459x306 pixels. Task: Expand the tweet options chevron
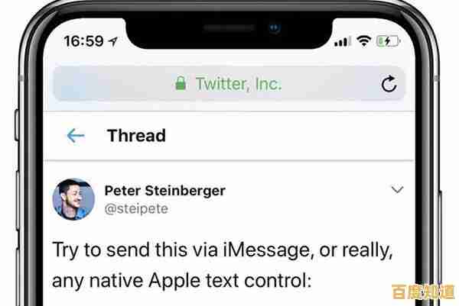pyautogui.click(x=397, y=189)
